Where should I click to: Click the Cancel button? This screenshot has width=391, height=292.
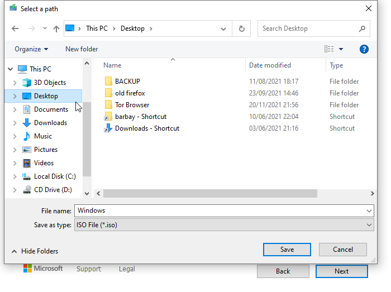342,250
